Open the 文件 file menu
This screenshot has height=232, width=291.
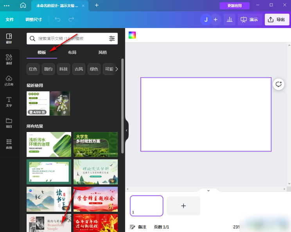click(10, 20)
